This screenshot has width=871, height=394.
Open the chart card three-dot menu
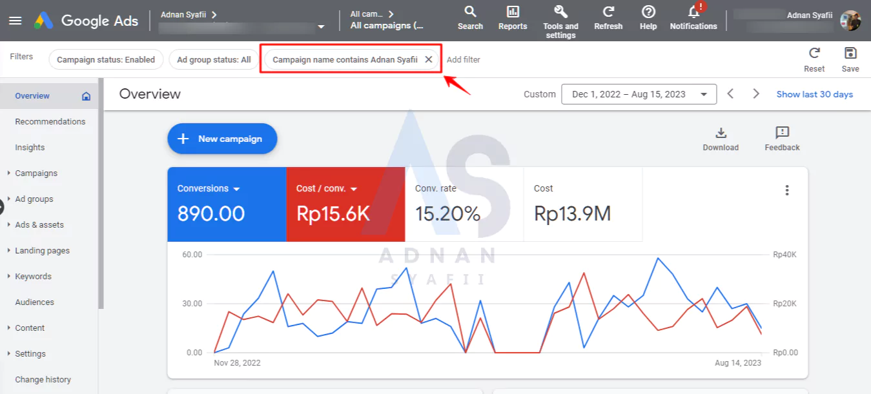click(x=786, y=190)
